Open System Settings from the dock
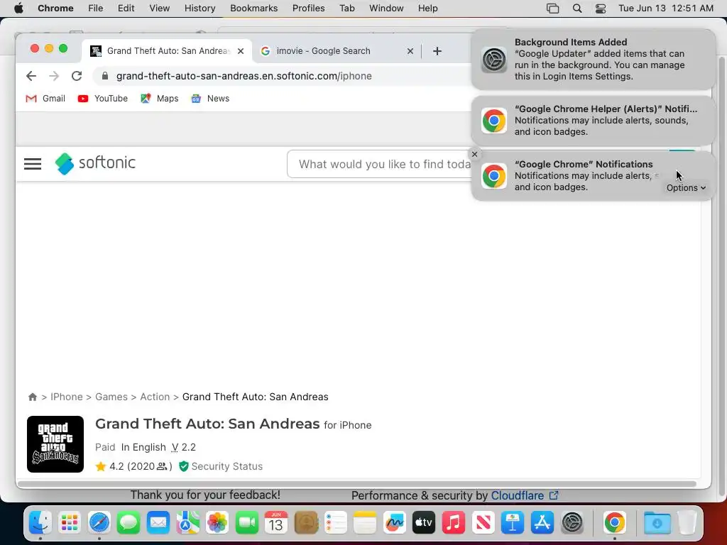727x545 pixels. coord(572,523)
